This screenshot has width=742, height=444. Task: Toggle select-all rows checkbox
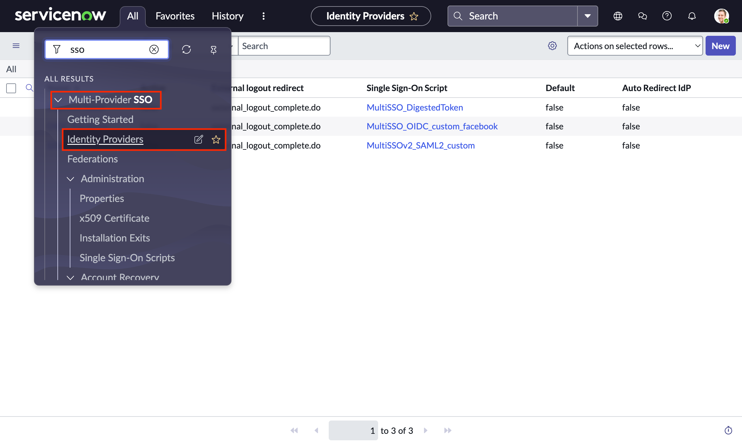point(11,88)
